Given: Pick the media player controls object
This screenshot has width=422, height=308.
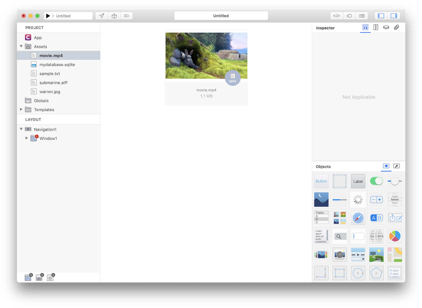Looking at the screenshot, I should click(x=358, y=255).
